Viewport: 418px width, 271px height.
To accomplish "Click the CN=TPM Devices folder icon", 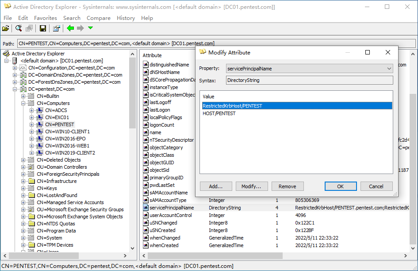I will coord(31,245).
